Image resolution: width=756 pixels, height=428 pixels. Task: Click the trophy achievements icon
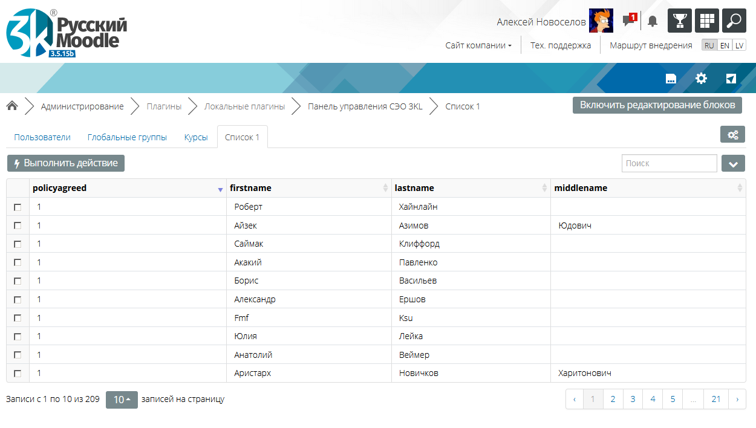(x=680, y=21)
